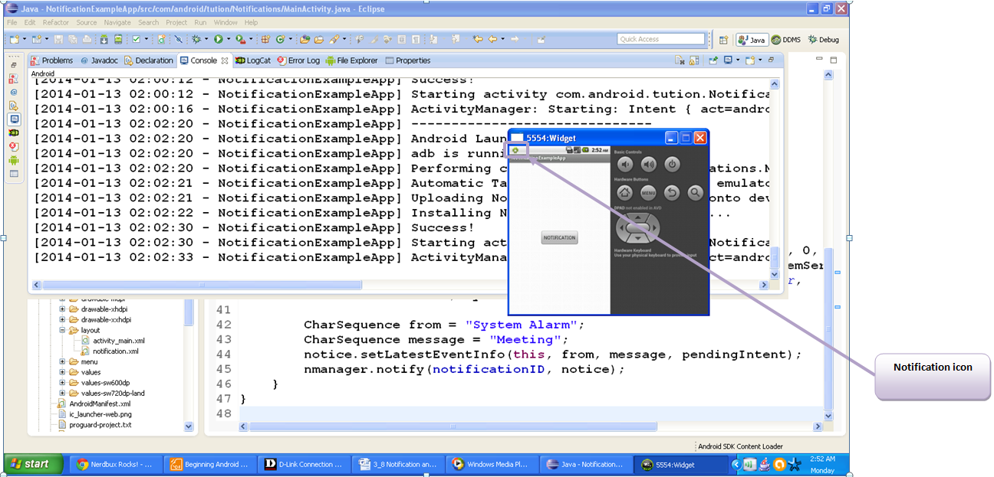Switch to the Problems tab

click(51, 60)
